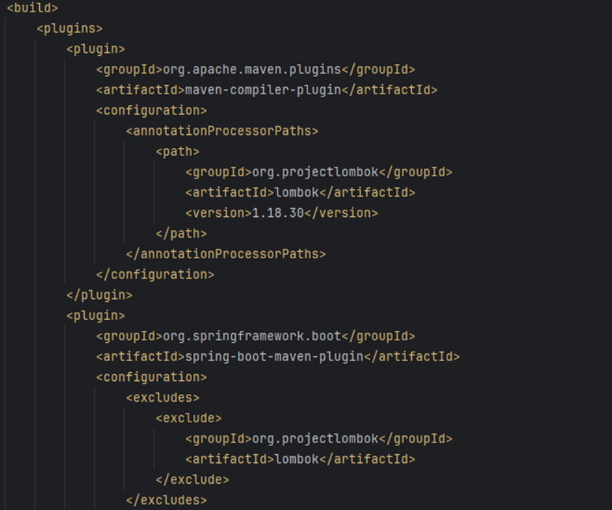Click the closing </exclude> tag
The height and width of the screenshot is (510, 612).
point(192,480)
